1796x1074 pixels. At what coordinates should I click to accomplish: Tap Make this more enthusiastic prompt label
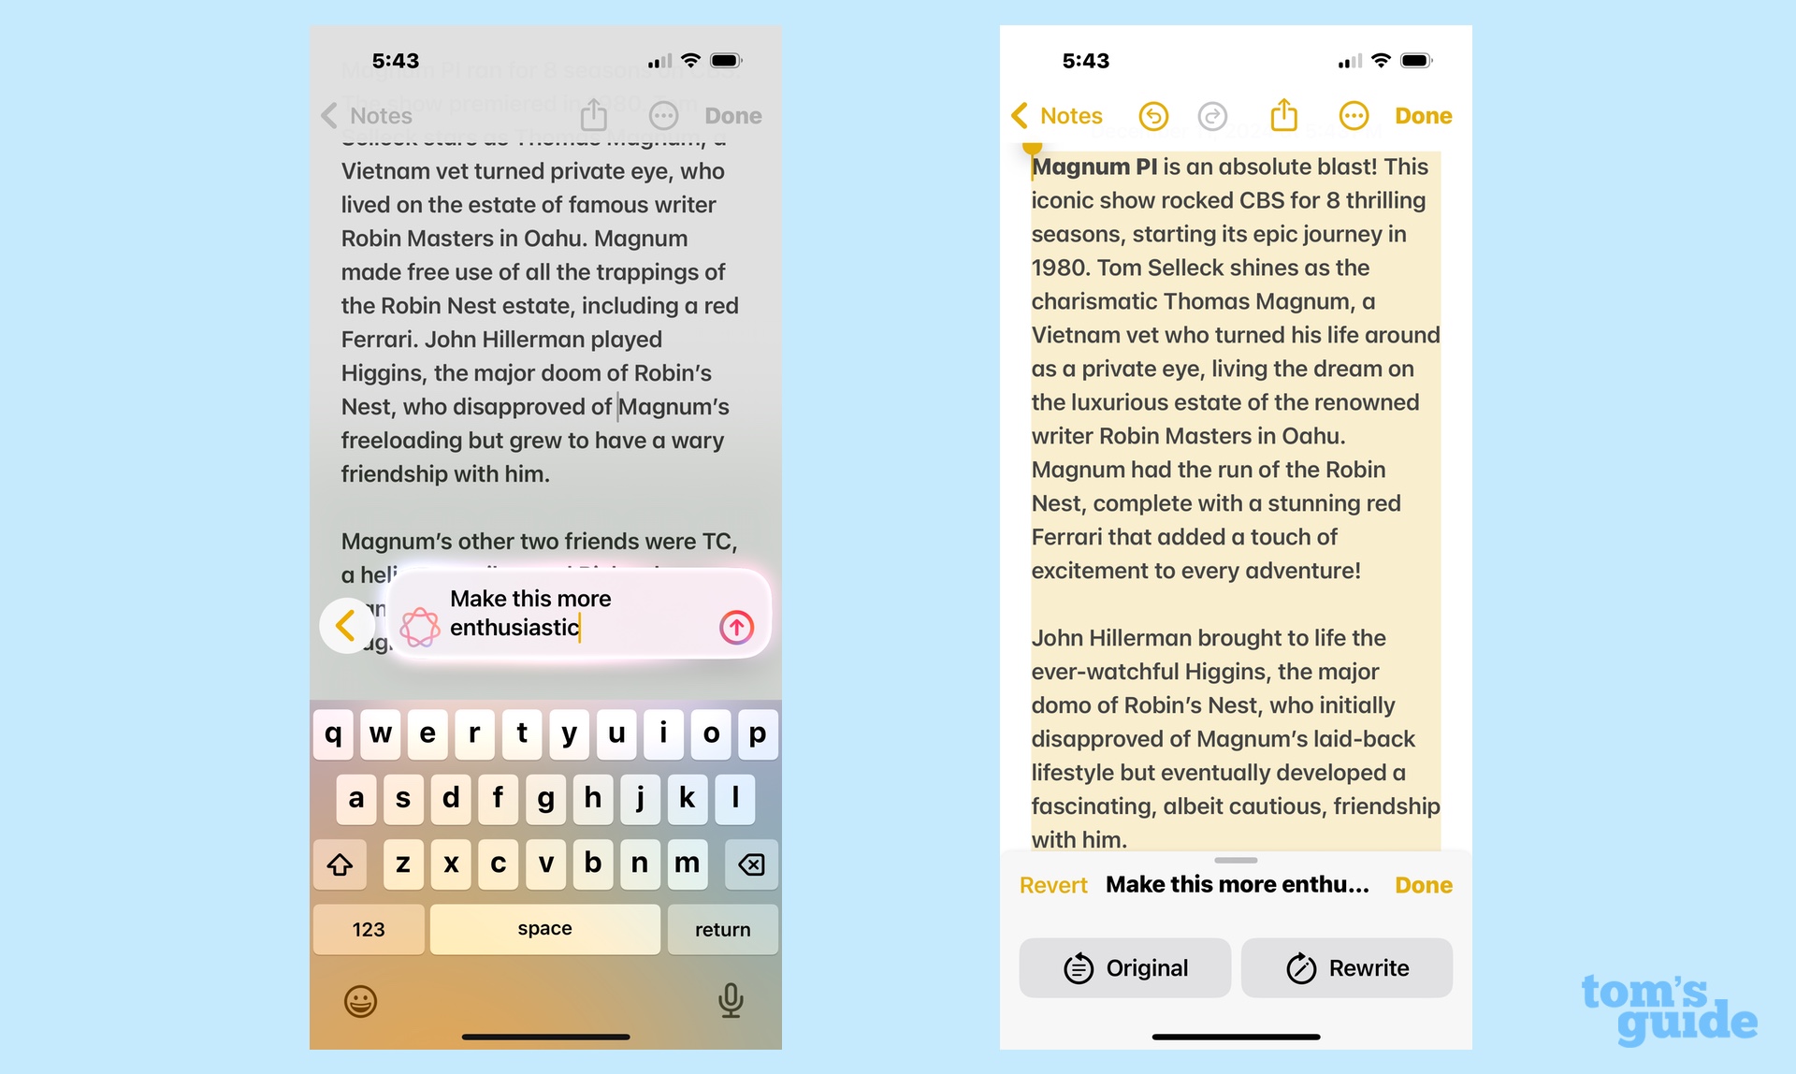click(x=529, y=613)
